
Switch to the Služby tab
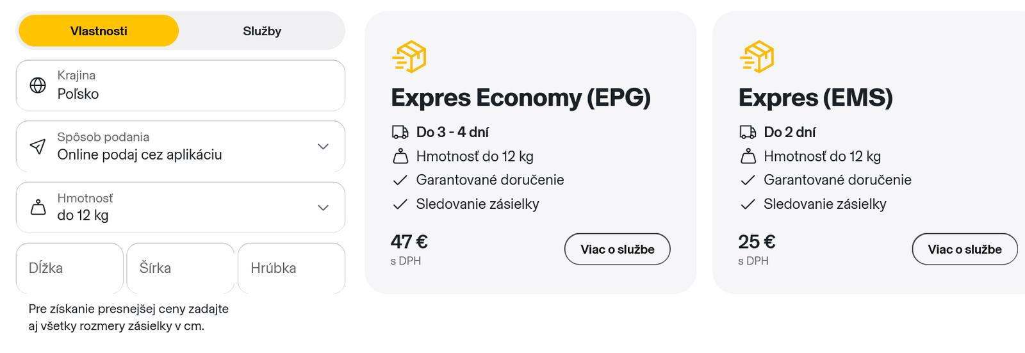[x=262, y=31]
